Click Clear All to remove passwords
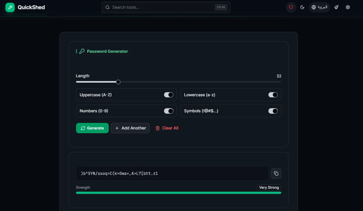This screenshot has width=363, height=211. [x=167, y=128]
